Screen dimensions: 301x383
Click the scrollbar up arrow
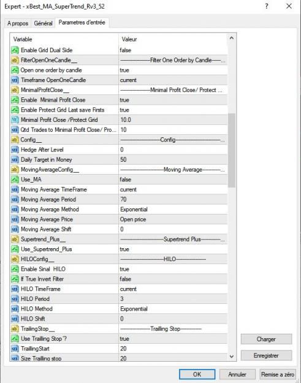tap(232, 38)
